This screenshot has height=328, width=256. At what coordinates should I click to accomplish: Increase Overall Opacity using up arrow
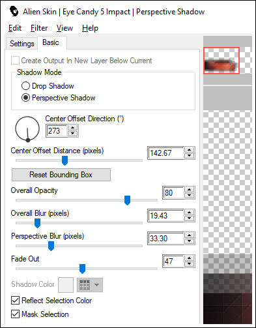click(x=190, y=190)
